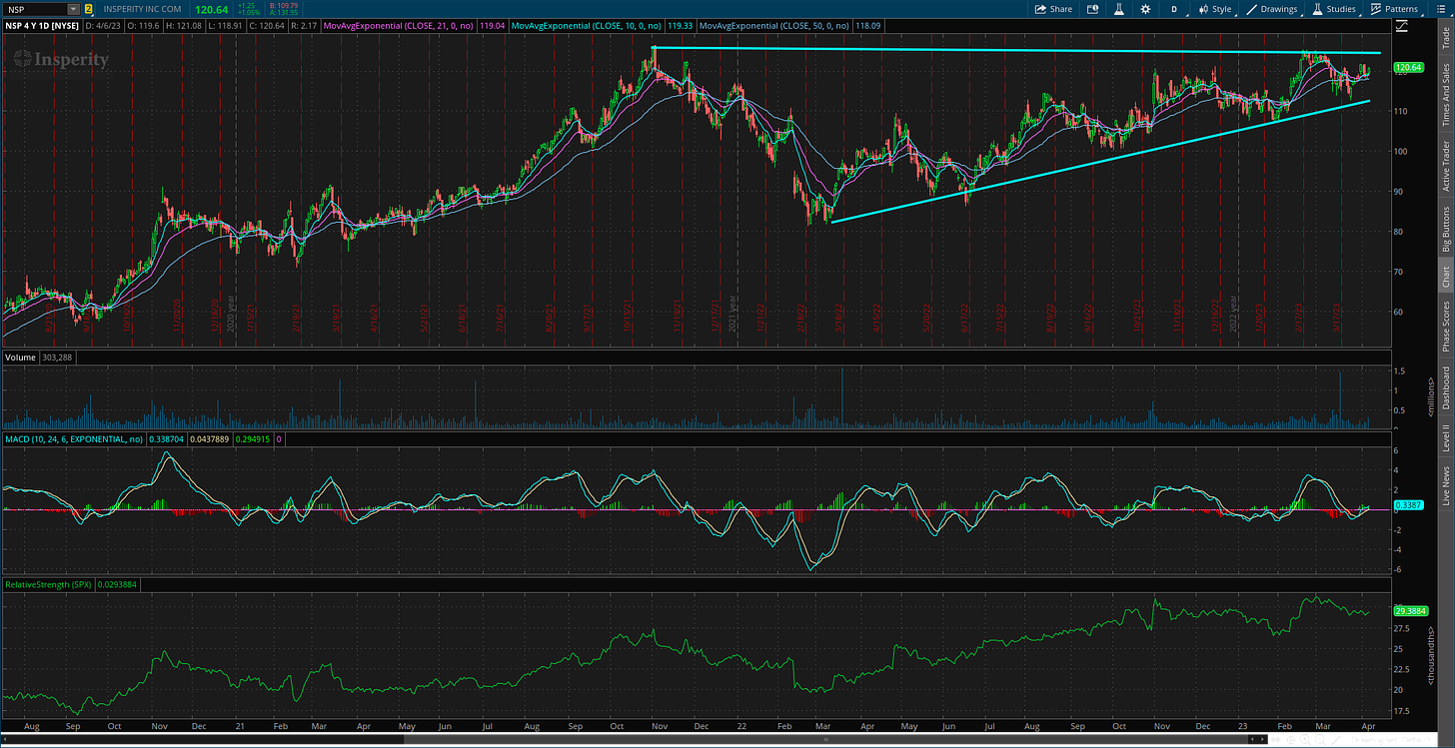The height and width of the screenshot is (748, 1455).
Task: Select the horizontal cyan resistance trendline
Action: click(1015, 50)
